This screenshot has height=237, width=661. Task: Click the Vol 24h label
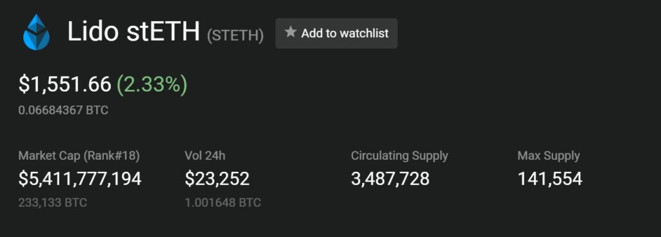click(205, 156)
